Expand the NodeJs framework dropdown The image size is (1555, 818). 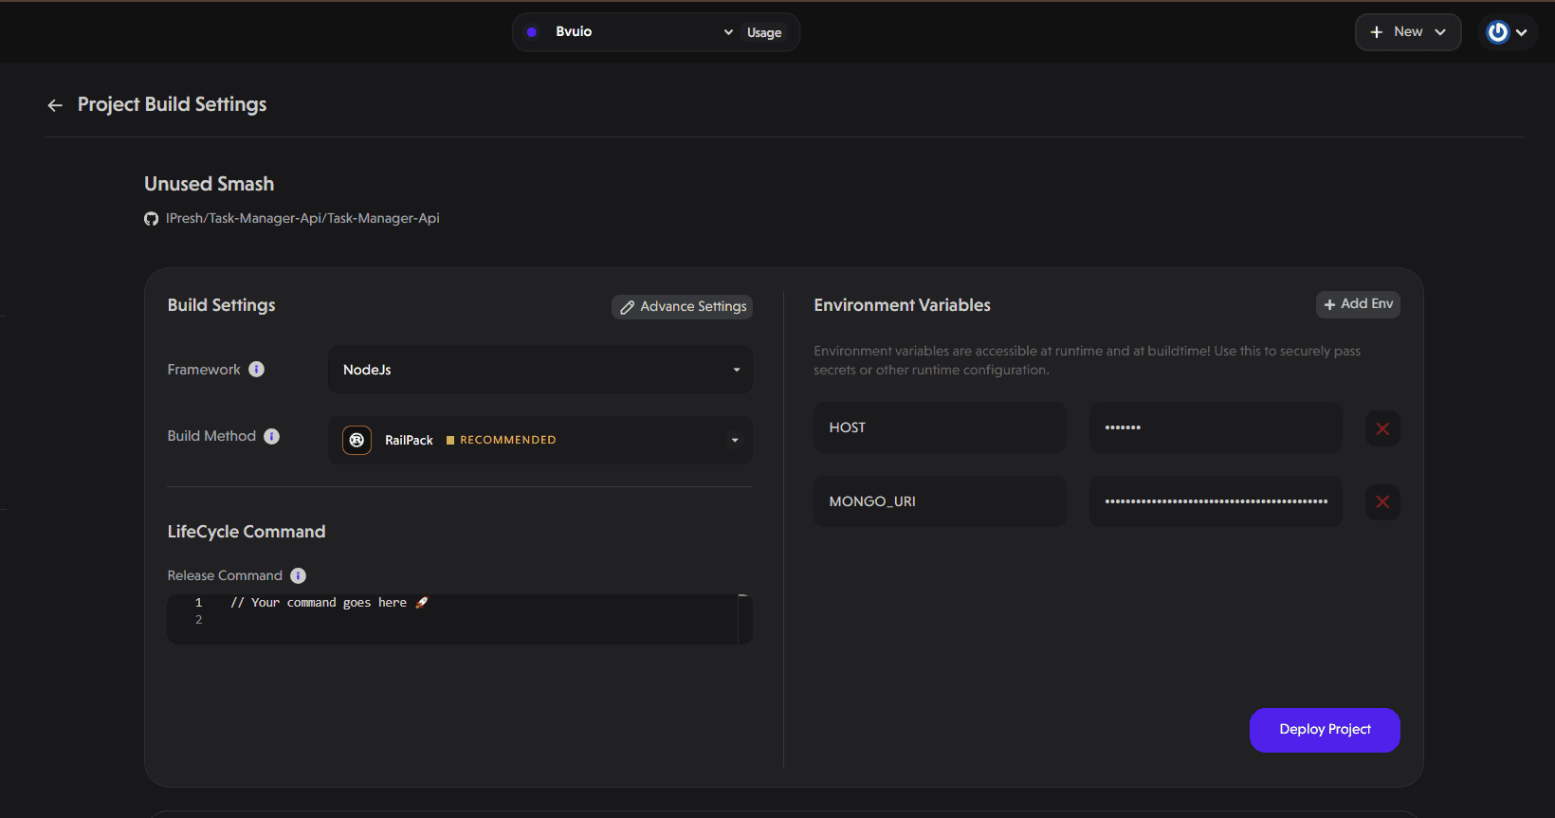[540, 370]
